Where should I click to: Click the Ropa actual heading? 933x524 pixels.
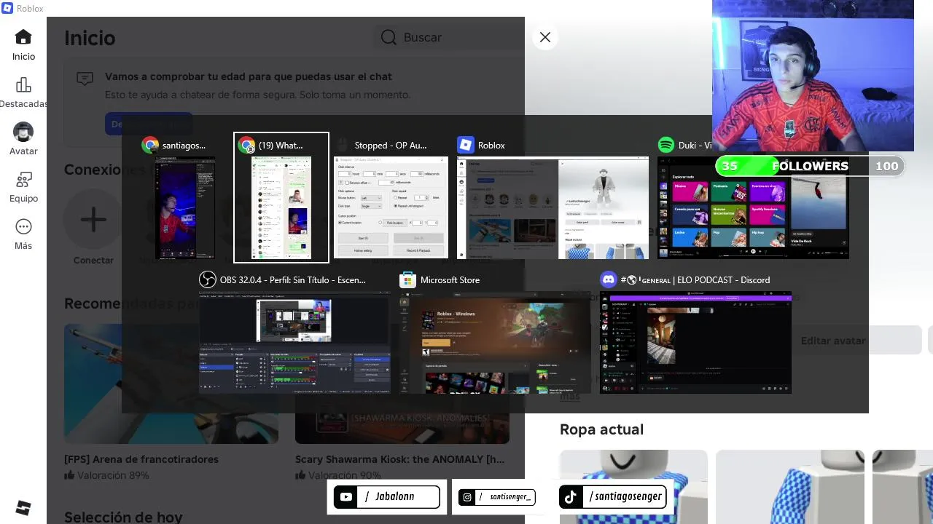click(x=601, y=429)
